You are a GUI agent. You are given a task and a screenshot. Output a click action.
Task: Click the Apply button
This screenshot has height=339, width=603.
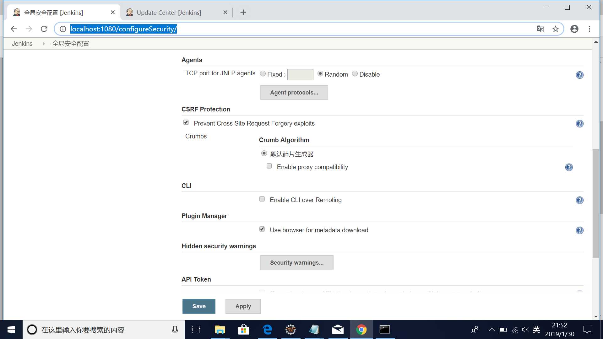click(243, 306)
